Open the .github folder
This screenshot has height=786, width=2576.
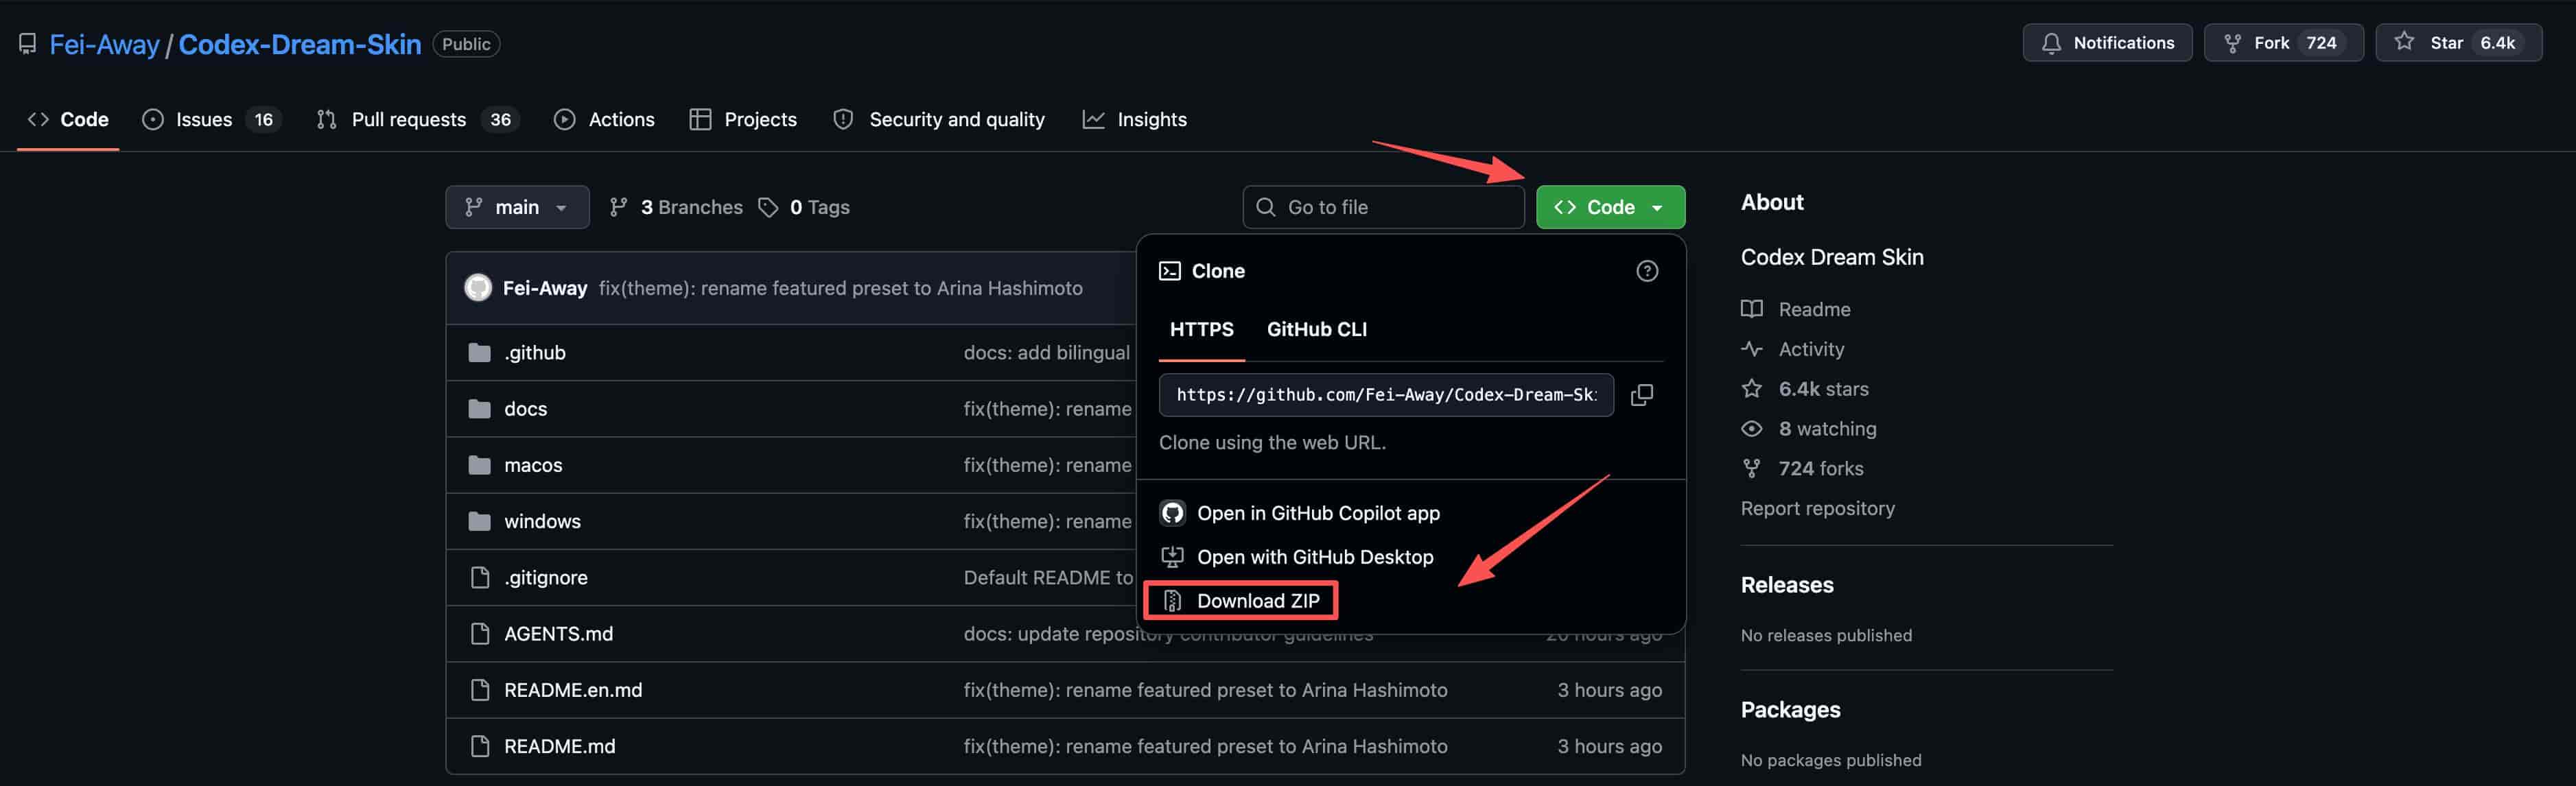tap(535, 353)
